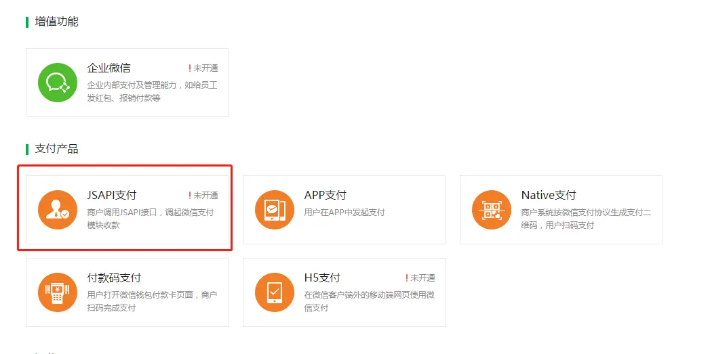Screen dimensions: 710x354
Task: Click red exclamation mark on JSAPI支付 card
Action: pyautogui.click(x=190, y=196)
